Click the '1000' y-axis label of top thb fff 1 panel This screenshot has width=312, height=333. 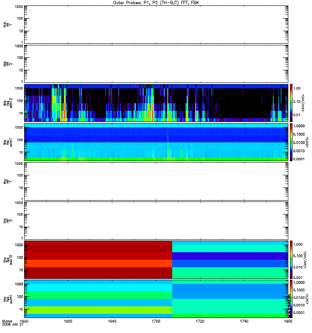[19, 7]
